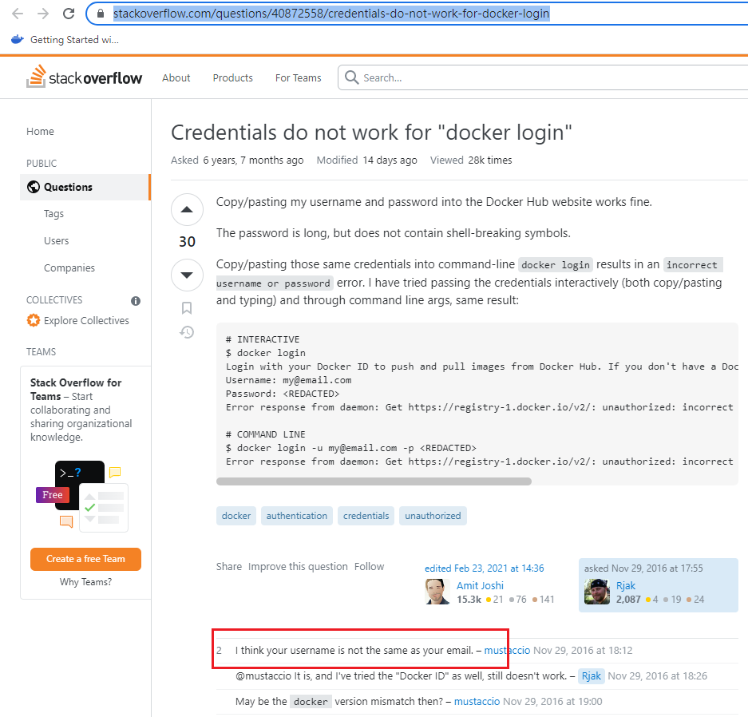Click the Collectives info icon

click(136, 301)
